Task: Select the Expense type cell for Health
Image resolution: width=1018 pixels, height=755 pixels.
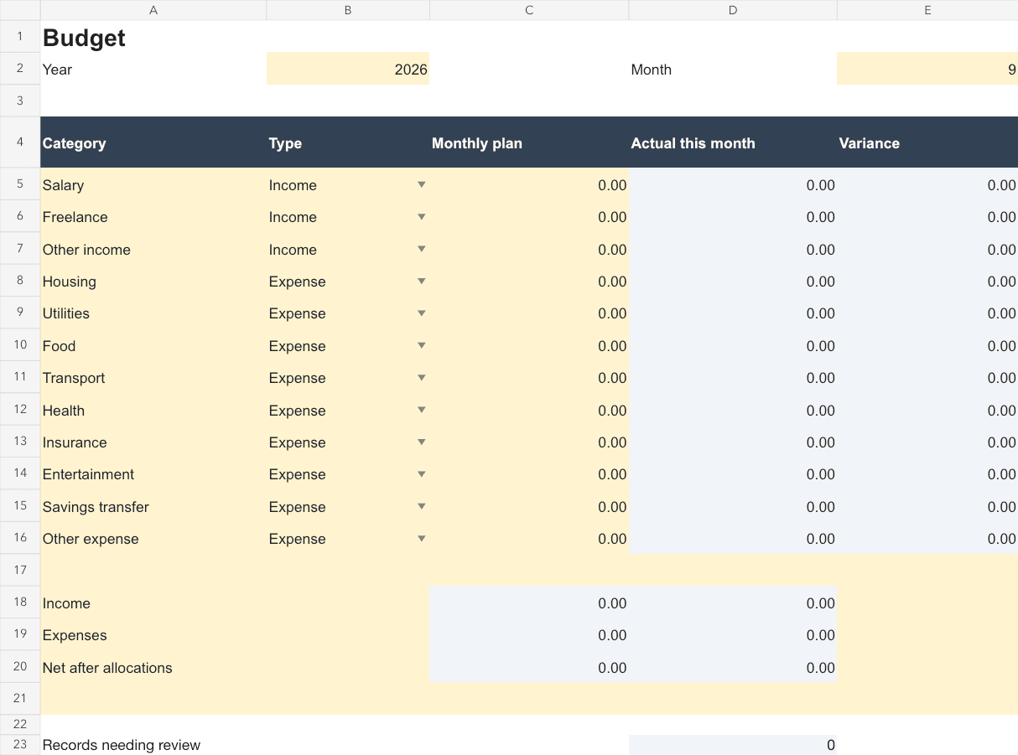Action: coord(348,410)
